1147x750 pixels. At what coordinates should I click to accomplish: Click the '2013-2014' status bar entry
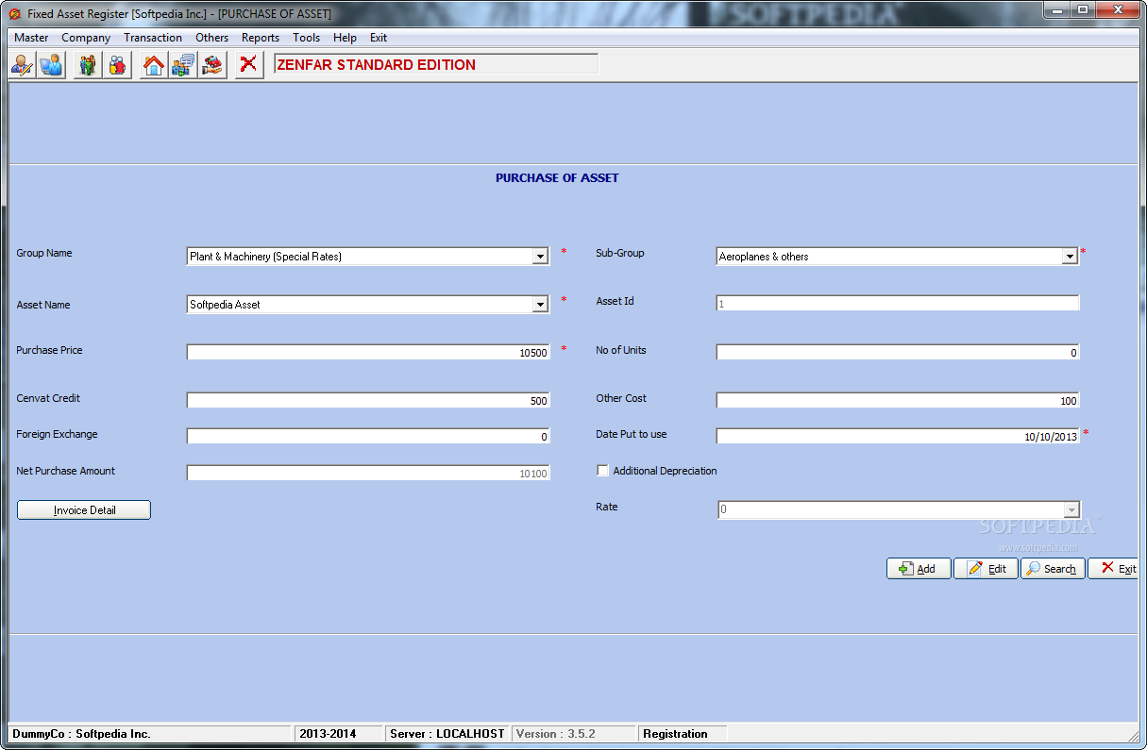329,734
